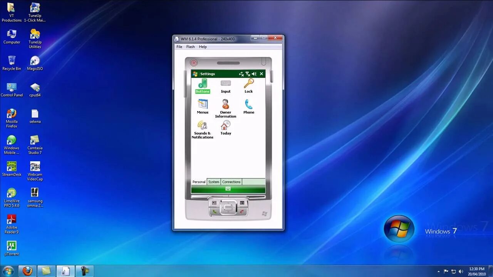Select the Recycle Bin icon
Image resolution: width=493 pixels, height=277 pixels.
click(12, 63)
